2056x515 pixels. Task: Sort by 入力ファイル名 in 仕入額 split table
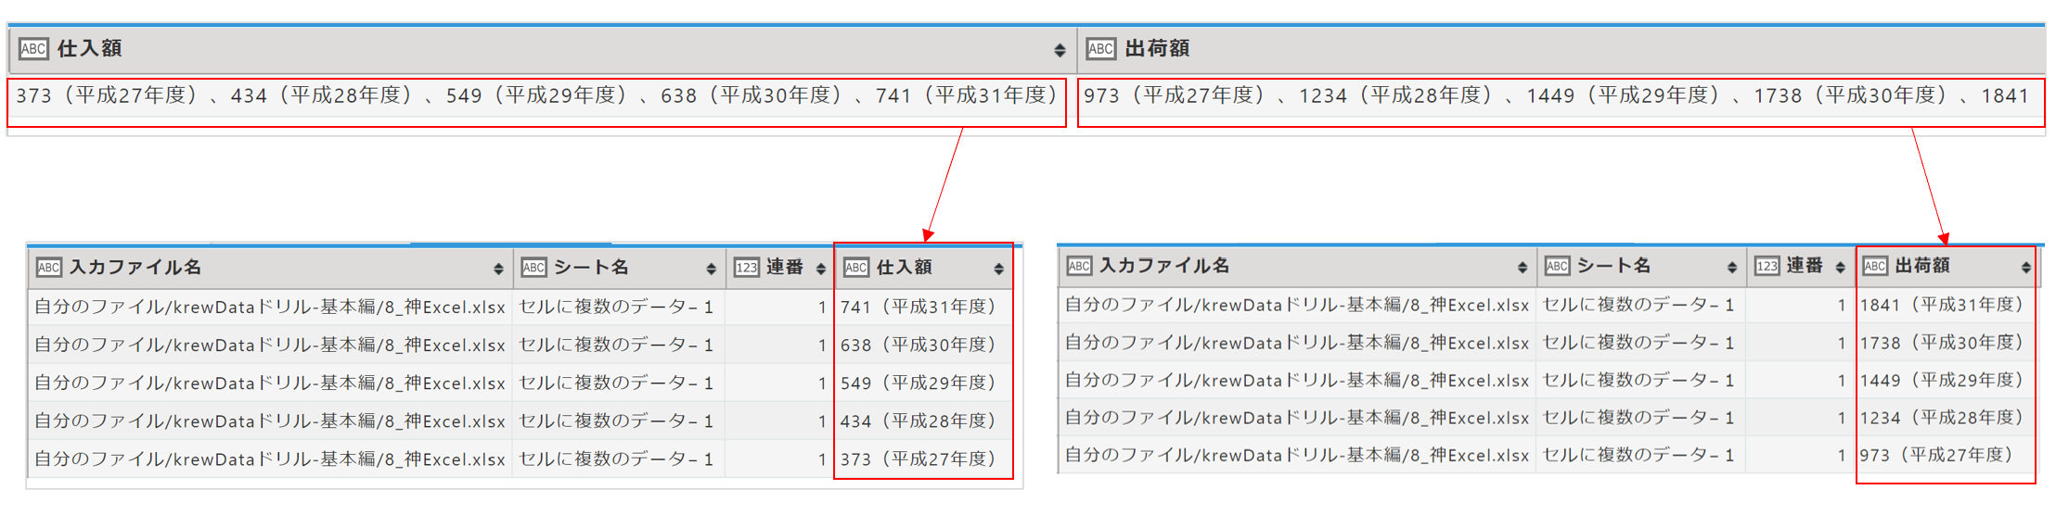(498, 269)
